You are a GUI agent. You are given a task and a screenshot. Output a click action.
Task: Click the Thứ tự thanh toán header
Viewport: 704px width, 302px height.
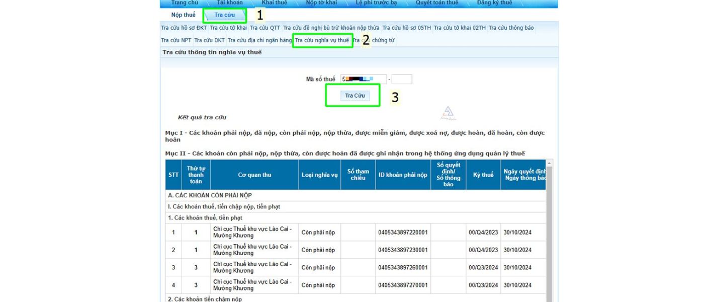tap(196, 175)
